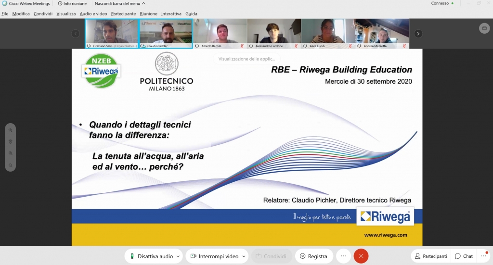Expand video options arrow next to Interrompi video
This screenshot has height=265, width=493.
244,256
